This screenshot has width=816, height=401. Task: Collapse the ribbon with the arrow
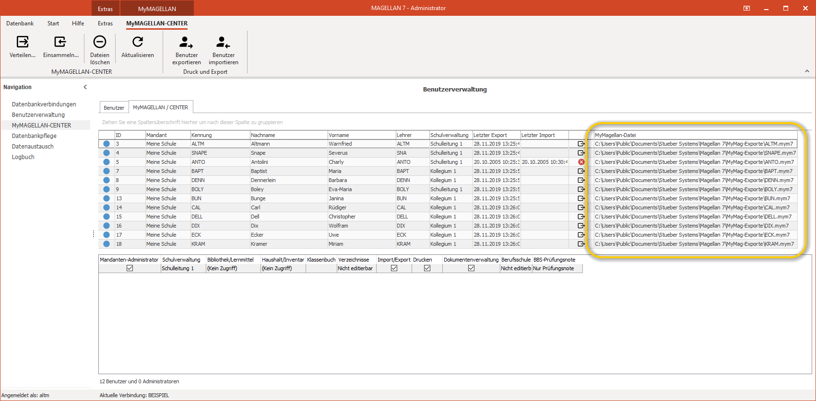(x=807, y=71)
